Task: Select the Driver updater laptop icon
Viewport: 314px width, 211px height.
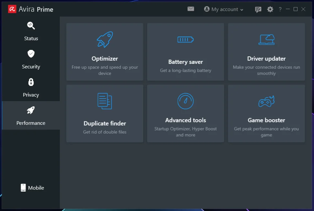Action: click(266, 40)
